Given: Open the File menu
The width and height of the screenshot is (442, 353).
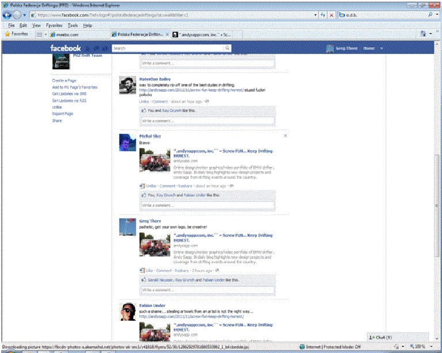Looking at the screenshot, I should [12, 25].
